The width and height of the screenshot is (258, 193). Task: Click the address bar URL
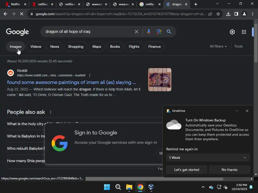[120, 14]
